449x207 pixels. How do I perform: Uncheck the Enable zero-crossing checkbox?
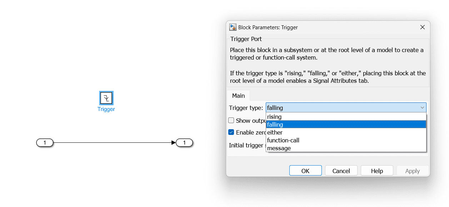[x=231, y=132]
